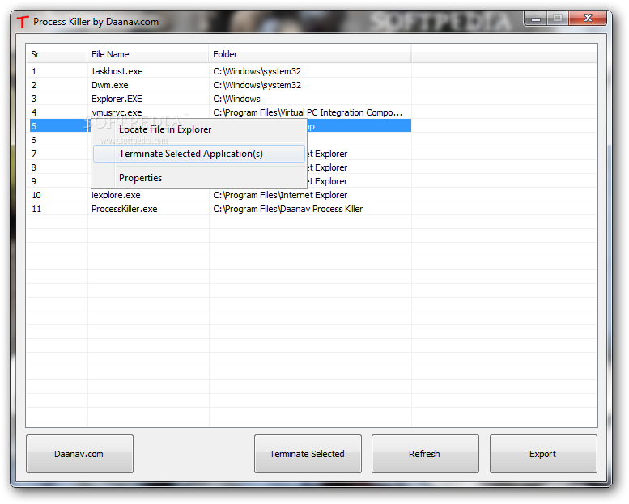Click the Terminate Selected button
This screenshot has height=504, width=629.
(x=308, y=454)
